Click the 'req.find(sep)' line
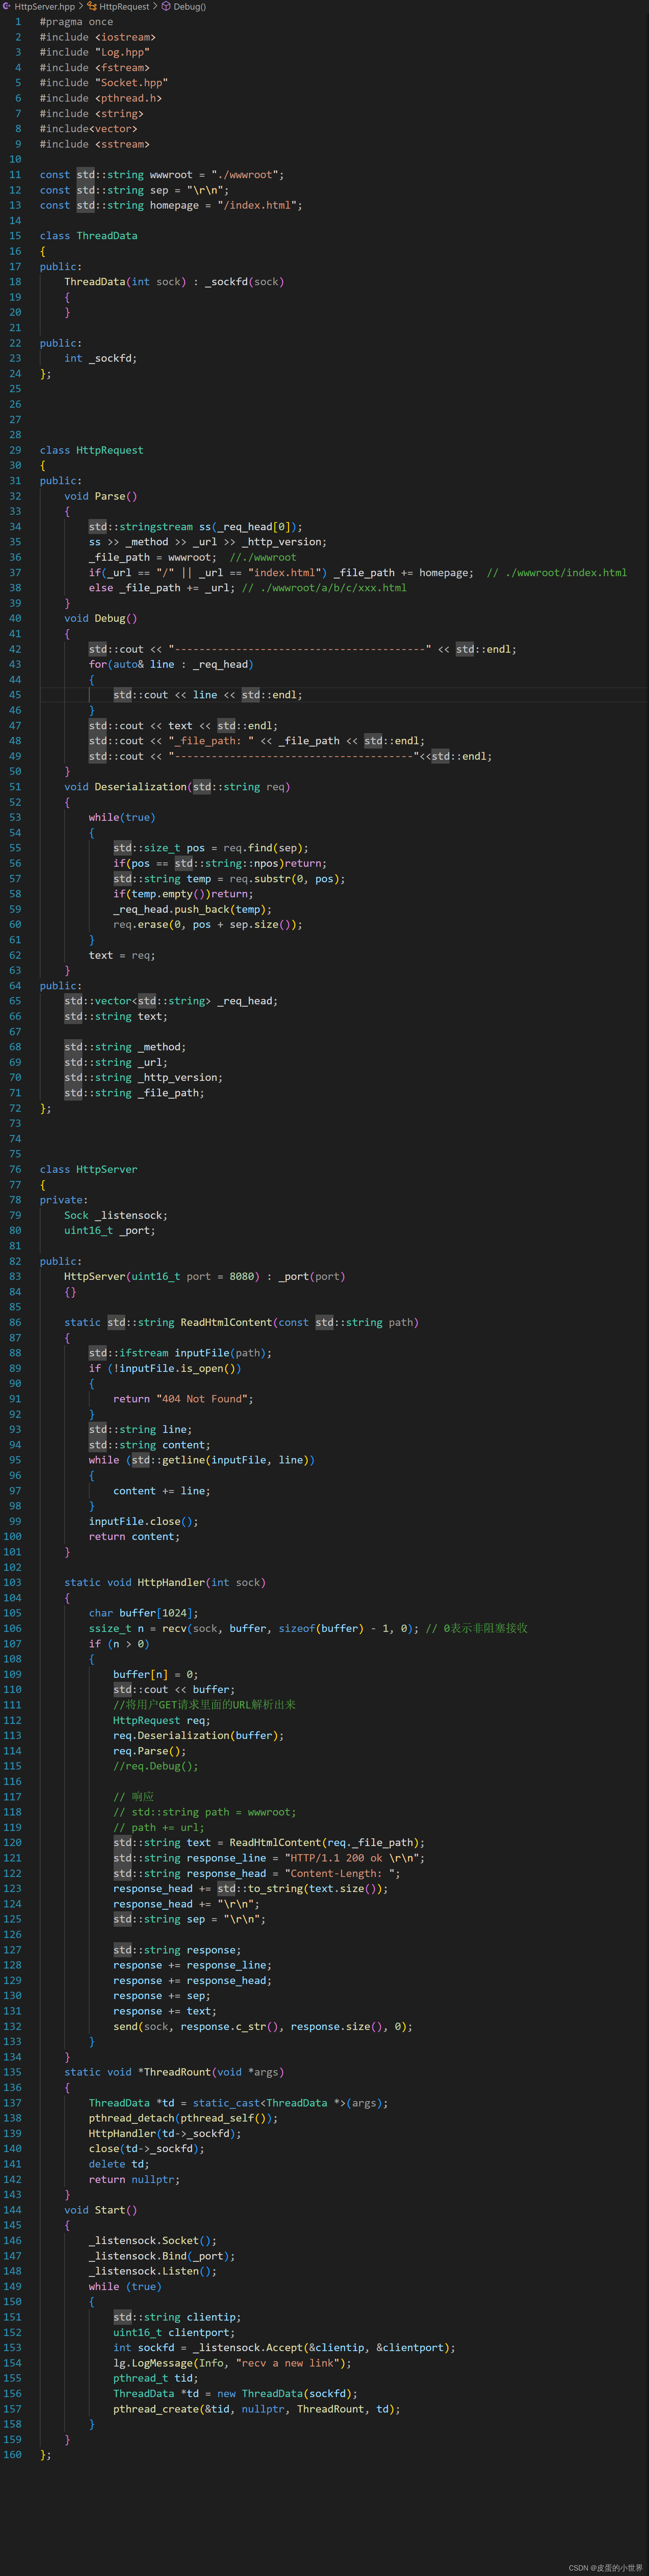Screen dimensions: 649x2576 coord(211,848)
